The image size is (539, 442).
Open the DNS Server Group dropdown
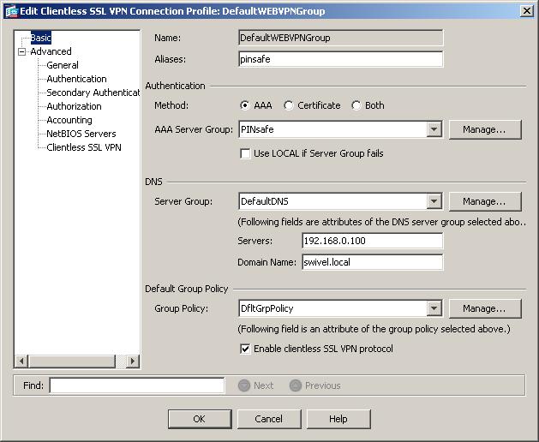[x=434, y=201]
